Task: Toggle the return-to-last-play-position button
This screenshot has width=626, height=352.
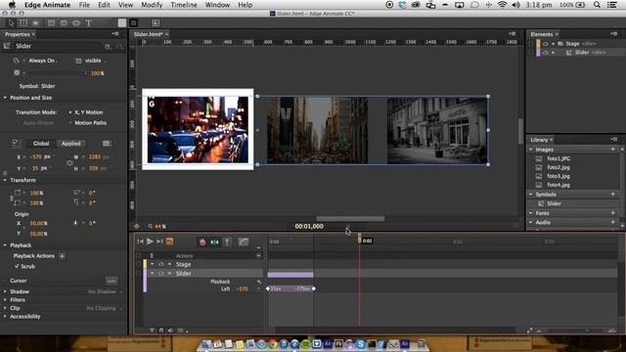Action: pos(169,242)
